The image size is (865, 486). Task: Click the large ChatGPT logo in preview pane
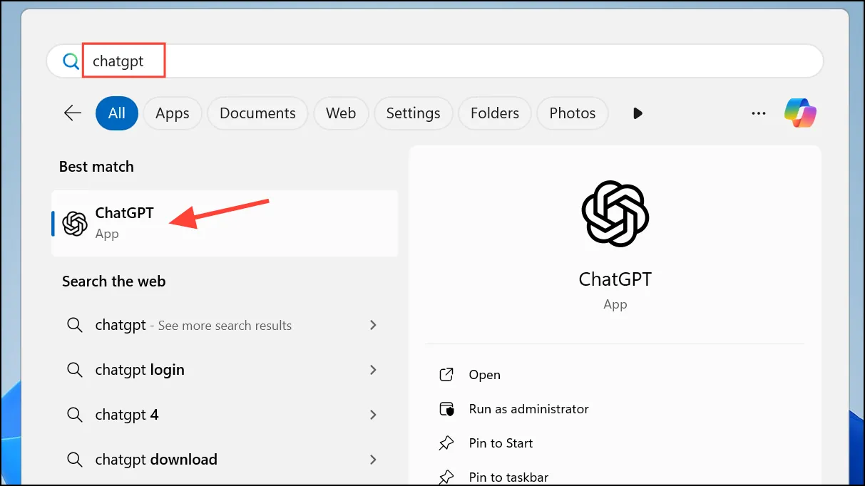(x=615, y=214)
